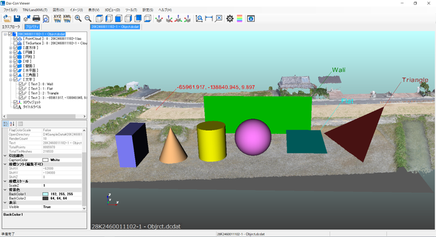Screen dimensions: 436x237
Task: Select the fourth cube view icon
Action: 128,19
